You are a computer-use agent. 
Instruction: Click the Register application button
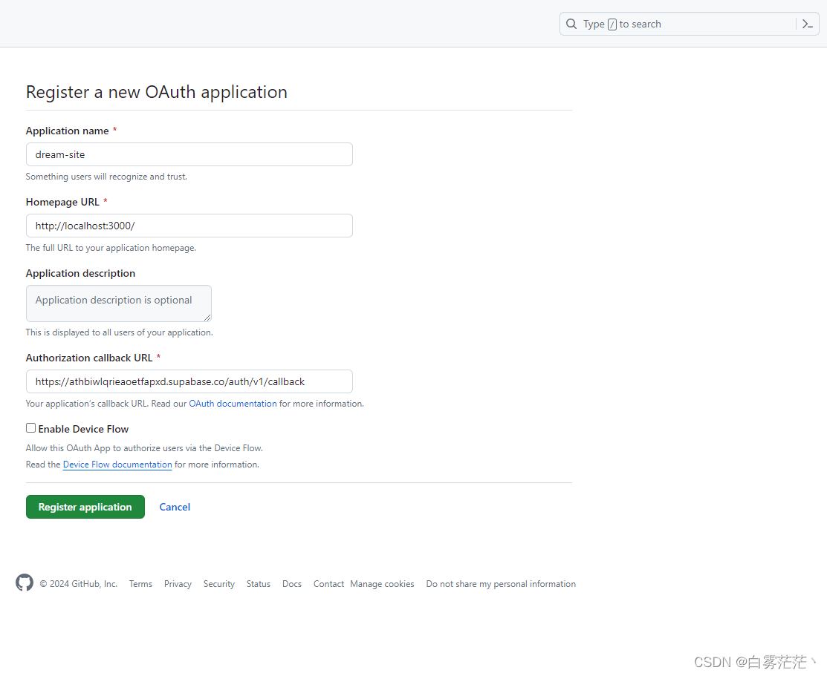pyautogui.click(x=85, y=506)
